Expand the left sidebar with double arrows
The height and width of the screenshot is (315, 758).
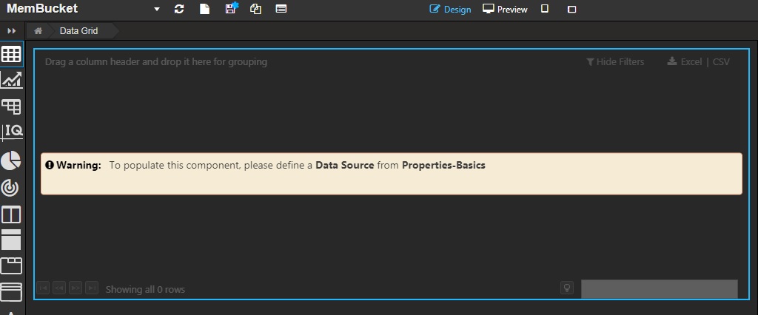tap(12, 31)
